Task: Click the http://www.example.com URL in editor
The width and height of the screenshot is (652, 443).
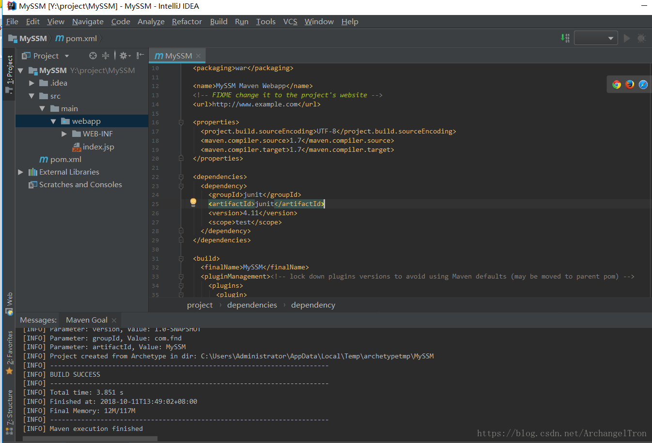Action: [255, 104]
